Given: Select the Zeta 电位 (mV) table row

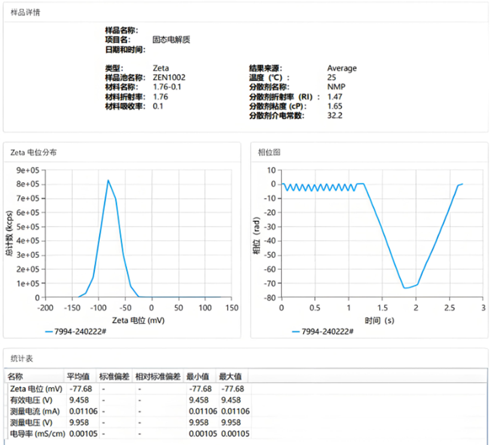Looking at the screenshot, I should pos(36,389).
